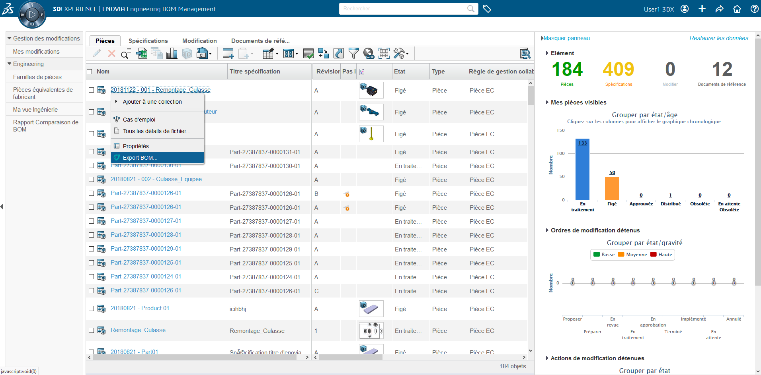Select the checkbox for Remontage_Culasse row
This screenshot has width=761, height=375.
(x=91, y=331)
